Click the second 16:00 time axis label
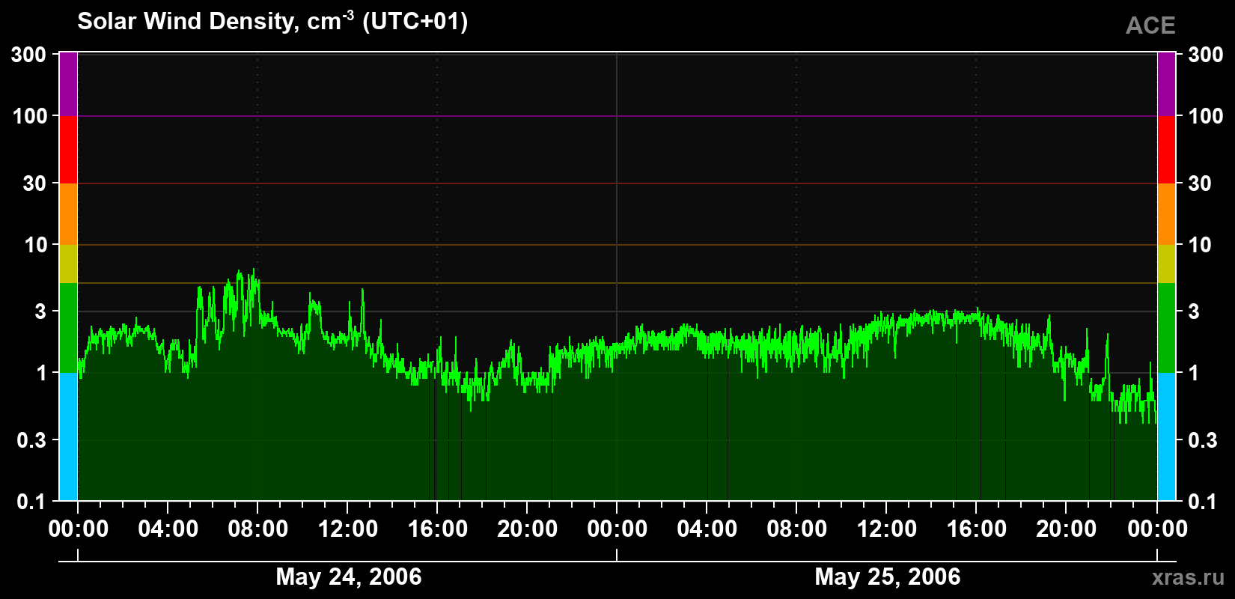Viewport: 1235px width, 599px height. click(x=976, y=529)
